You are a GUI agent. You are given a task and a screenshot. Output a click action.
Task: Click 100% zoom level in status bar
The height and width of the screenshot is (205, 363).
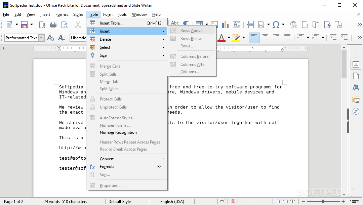pos(355,202)
